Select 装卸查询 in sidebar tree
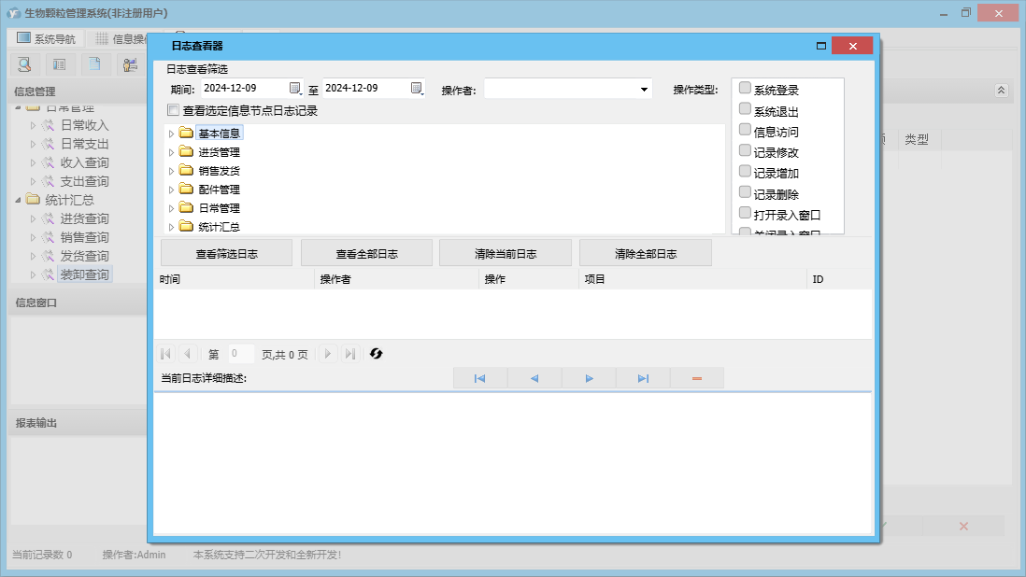Image resolution: width=1026 pixels, height=577 pixels. pos(84,274)
